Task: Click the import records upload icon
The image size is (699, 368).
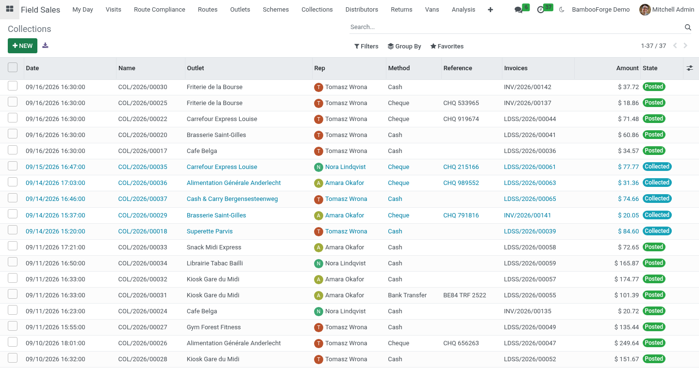Action: click(45, 46)
